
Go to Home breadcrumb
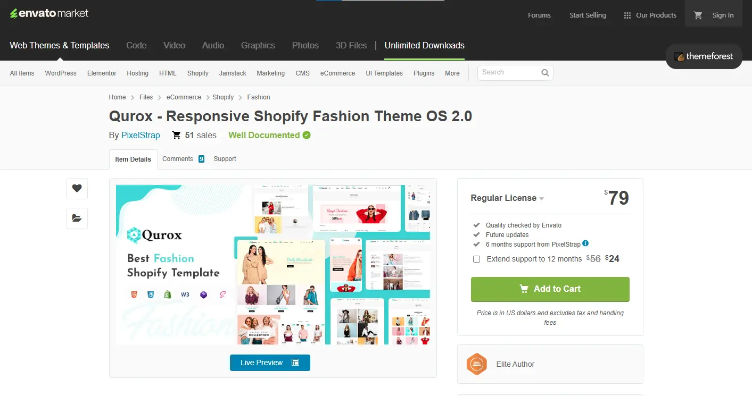117,97
